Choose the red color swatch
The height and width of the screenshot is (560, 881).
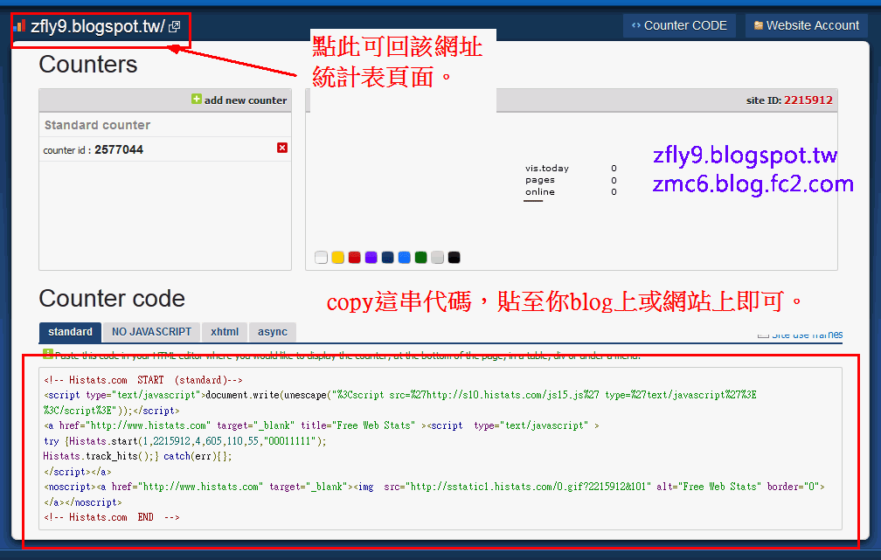pos(354,258)
